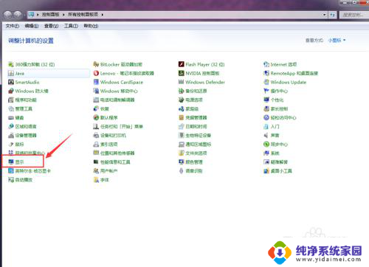Screen dimensions: 369x267
Task: Open the 查看(V) menu
Action: 51,26
